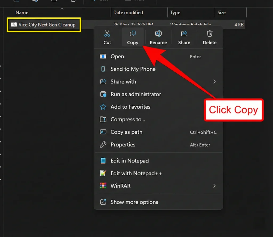The image size is (273, 237).
Task: Click the Notepad++ icon entry
Action: (103, 173)
